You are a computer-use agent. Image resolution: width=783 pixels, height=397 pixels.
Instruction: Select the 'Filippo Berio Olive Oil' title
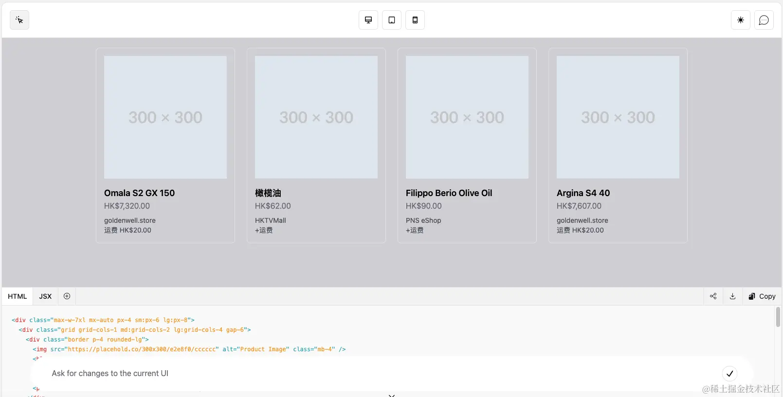(449, 193)
